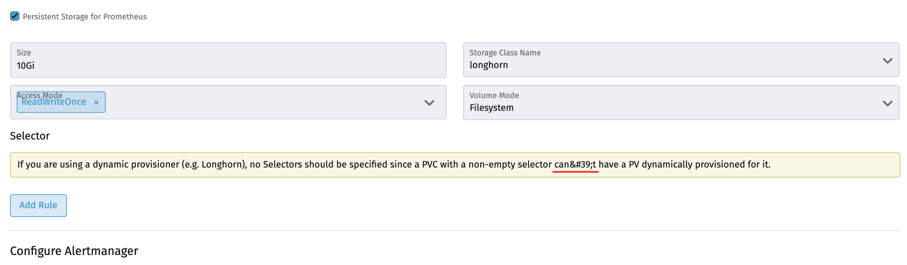Select the ReadWriteOnce tag label

click(x=54, y=101)
